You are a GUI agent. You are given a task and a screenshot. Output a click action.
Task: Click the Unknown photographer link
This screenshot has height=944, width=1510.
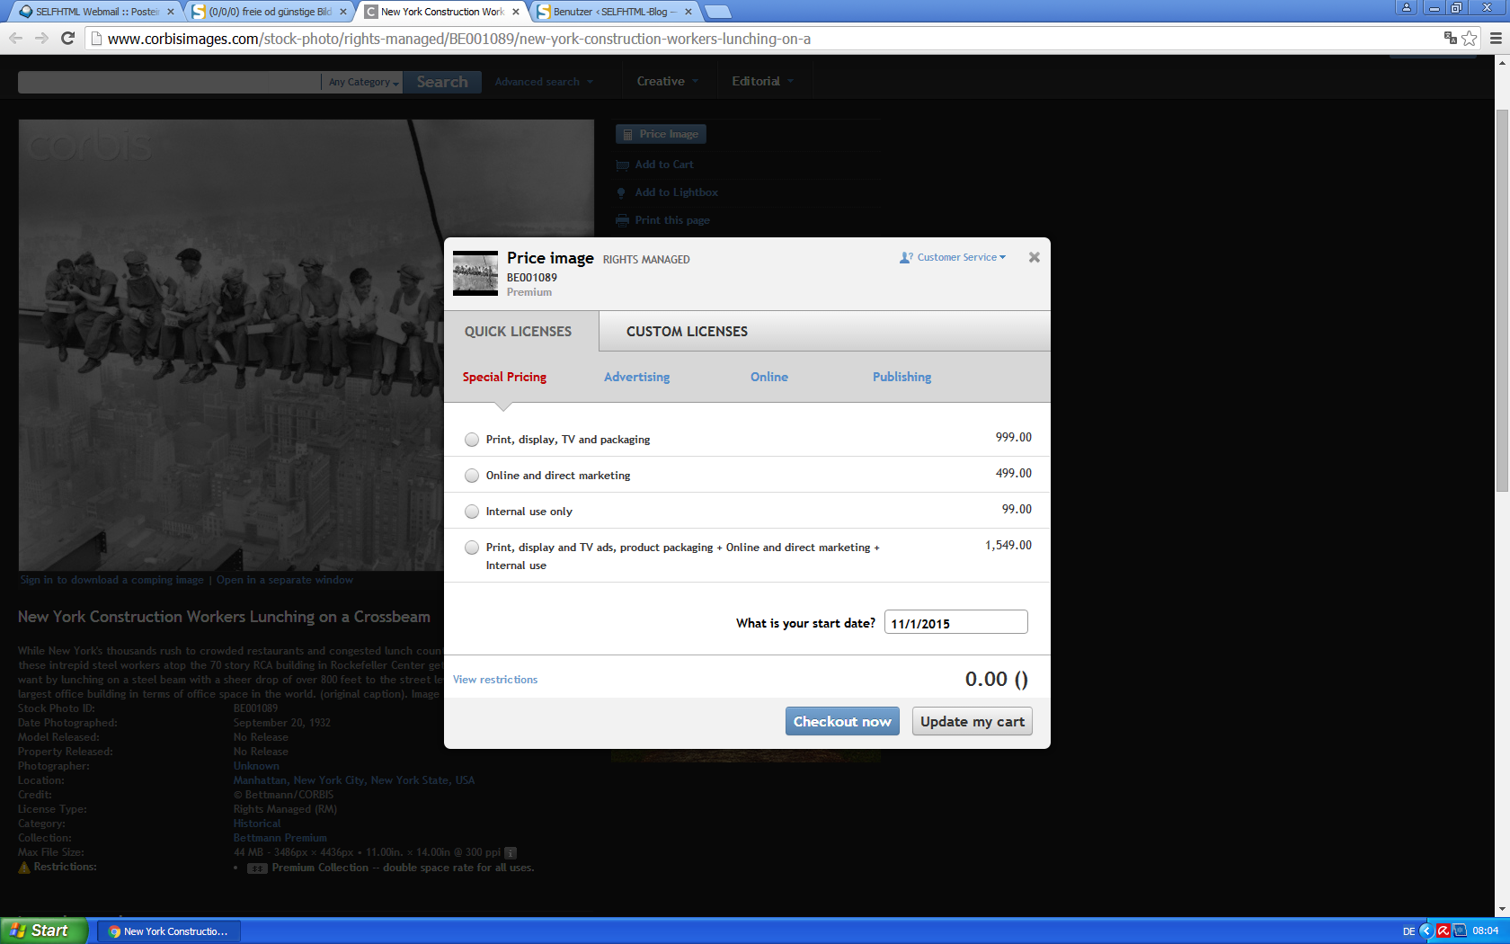pyautogui.click(x=256, y=766)
